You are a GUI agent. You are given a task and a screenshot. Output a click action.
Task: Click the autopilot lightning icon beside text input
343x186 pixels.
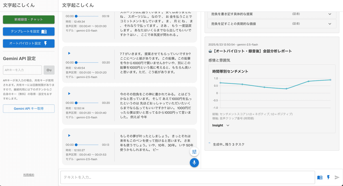pos(328,177)
